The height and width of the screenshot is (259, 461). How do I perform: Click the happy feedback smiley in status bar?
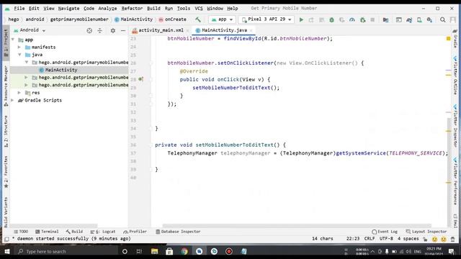(434, 239)
